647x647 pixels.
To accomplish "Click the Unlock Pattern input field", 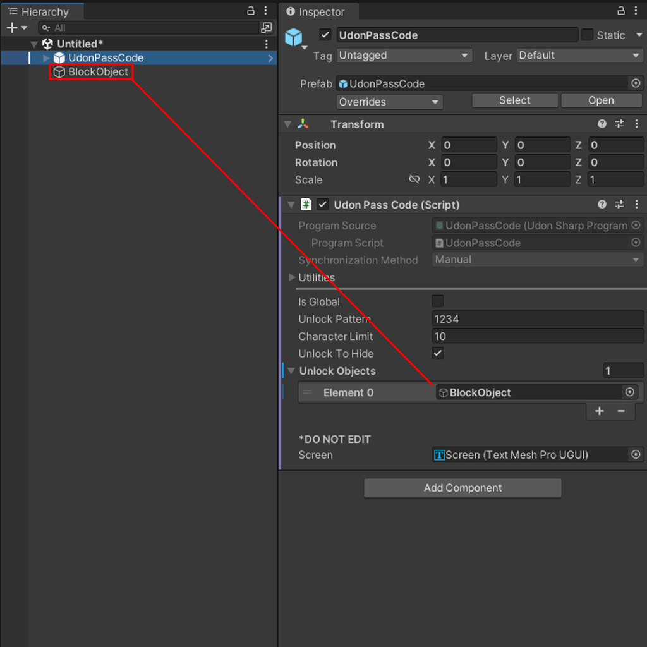I will pyautogui.click(x=537, y=318).
